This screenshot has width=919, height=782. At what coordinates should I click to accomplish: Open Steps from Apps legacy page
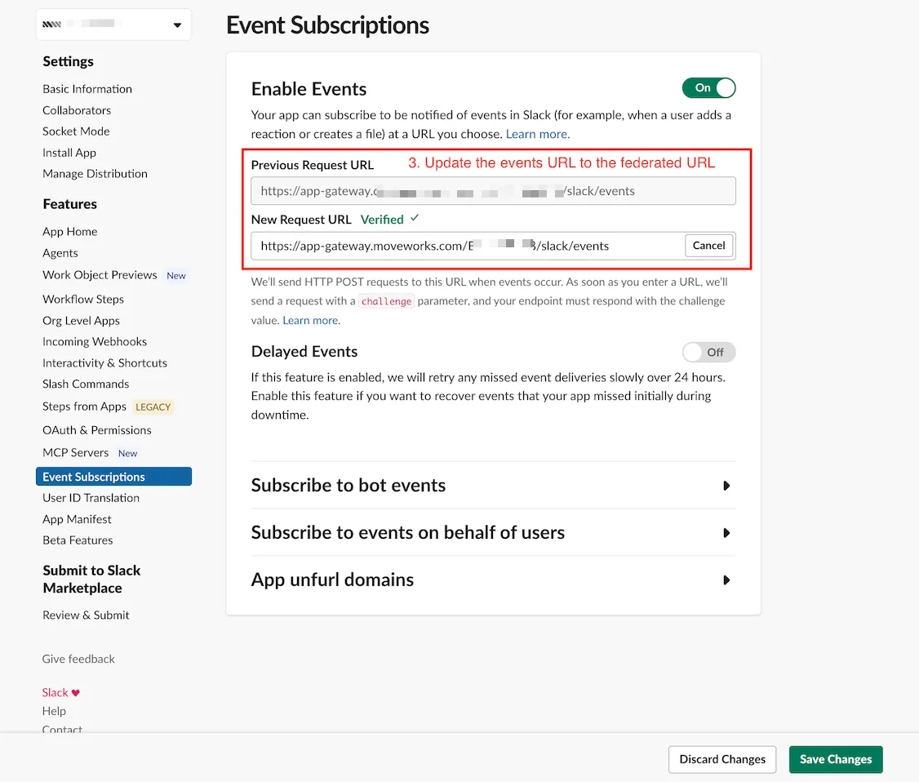pyautogui.click(x=84, y=407)
